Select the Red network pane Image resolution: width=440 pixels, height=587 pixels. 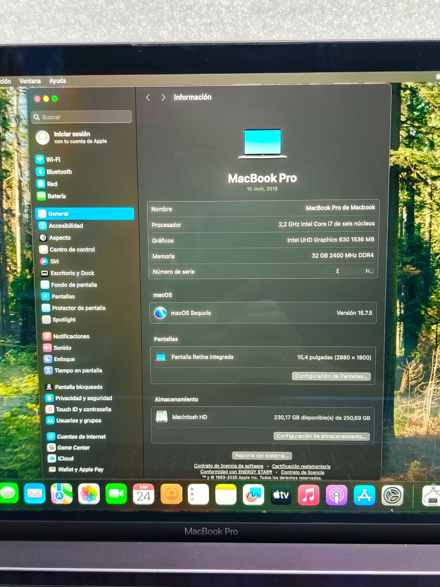tap(47, 184)
